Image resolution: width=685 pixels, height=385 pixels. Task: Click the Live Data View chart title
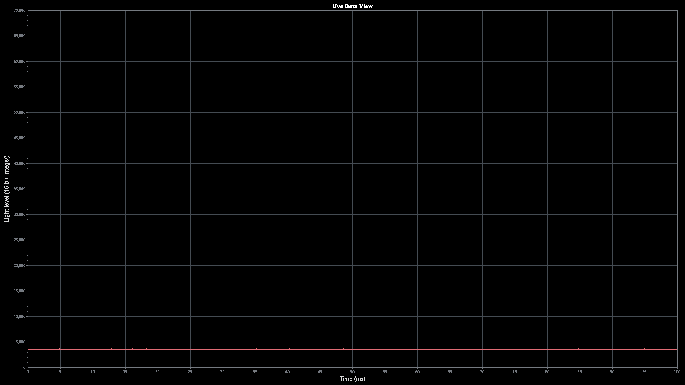pos(352,6)
